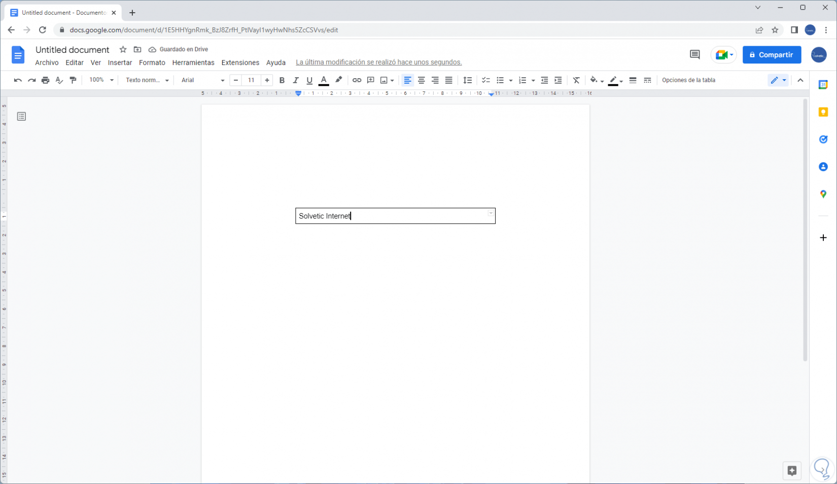Run spelling and grammar check icon
This screenshot has height=484, width=837.
pos(59,80)
